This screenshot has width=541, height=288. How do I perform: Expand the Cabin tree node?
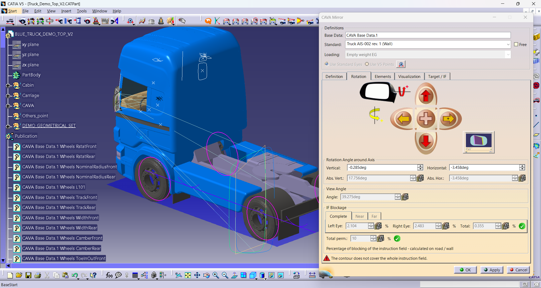[8, 85]
